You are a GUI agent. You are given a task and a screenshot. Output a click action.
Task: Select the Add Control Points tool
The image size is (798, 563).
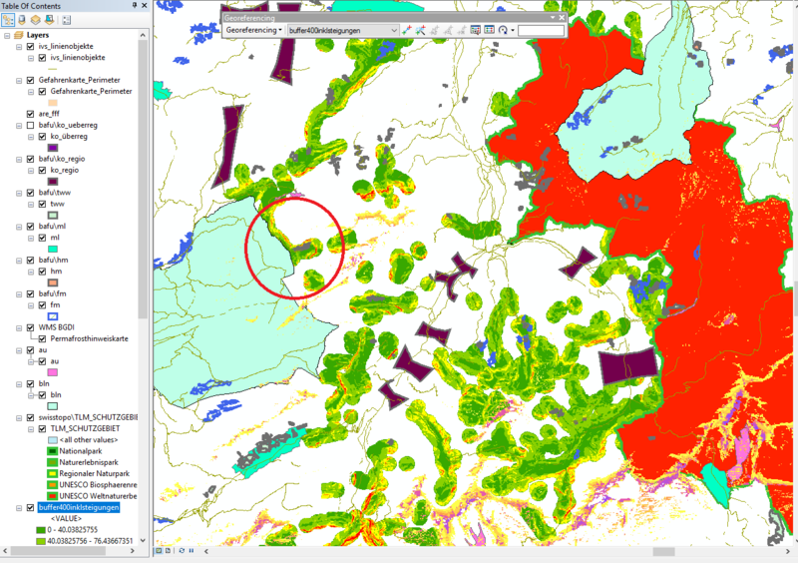point(409,30)
